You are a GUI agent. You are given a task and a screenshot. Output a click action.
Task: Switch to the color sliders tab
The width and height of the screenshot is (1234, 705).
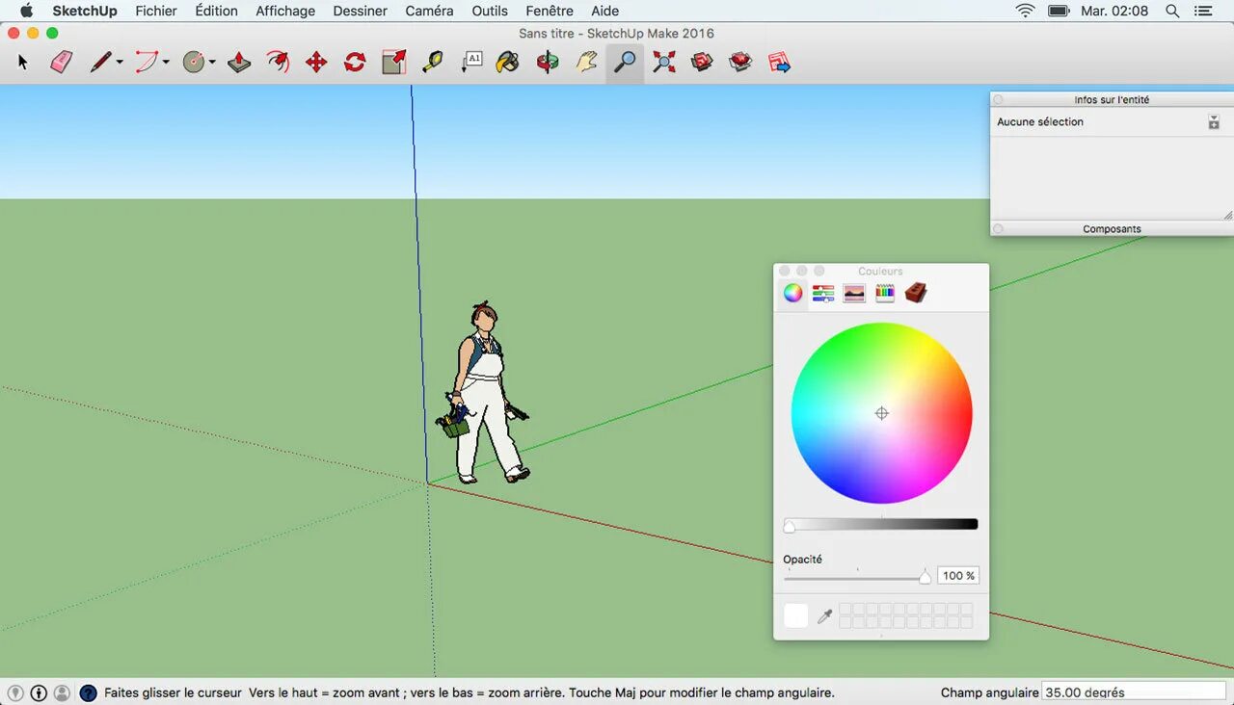tap(823, 294)
